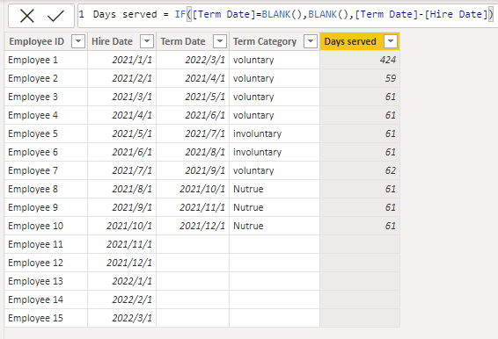The width and height of the screenshot is (498, 339).
Task: Click the Employee 3 cell
Action: coord(46,97)
